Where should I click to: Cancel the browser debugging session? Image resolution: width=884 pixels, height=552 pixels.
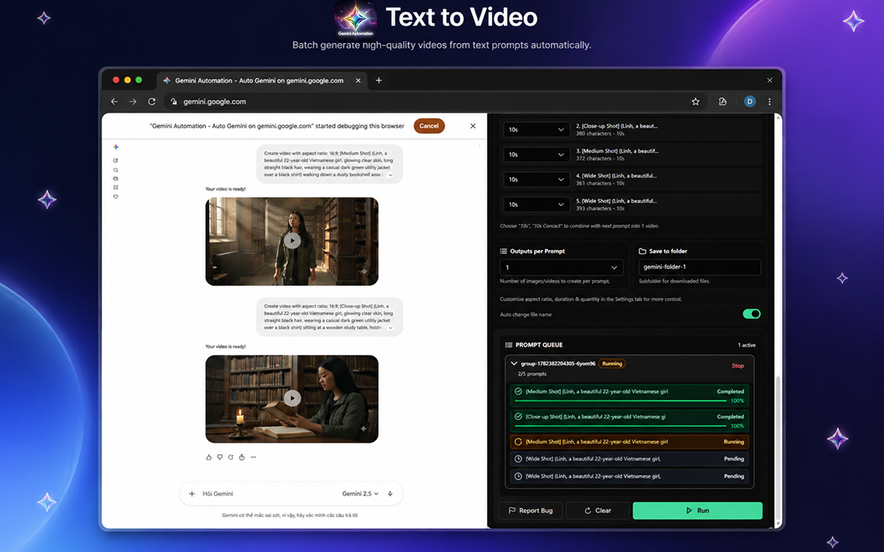point(429,126)
